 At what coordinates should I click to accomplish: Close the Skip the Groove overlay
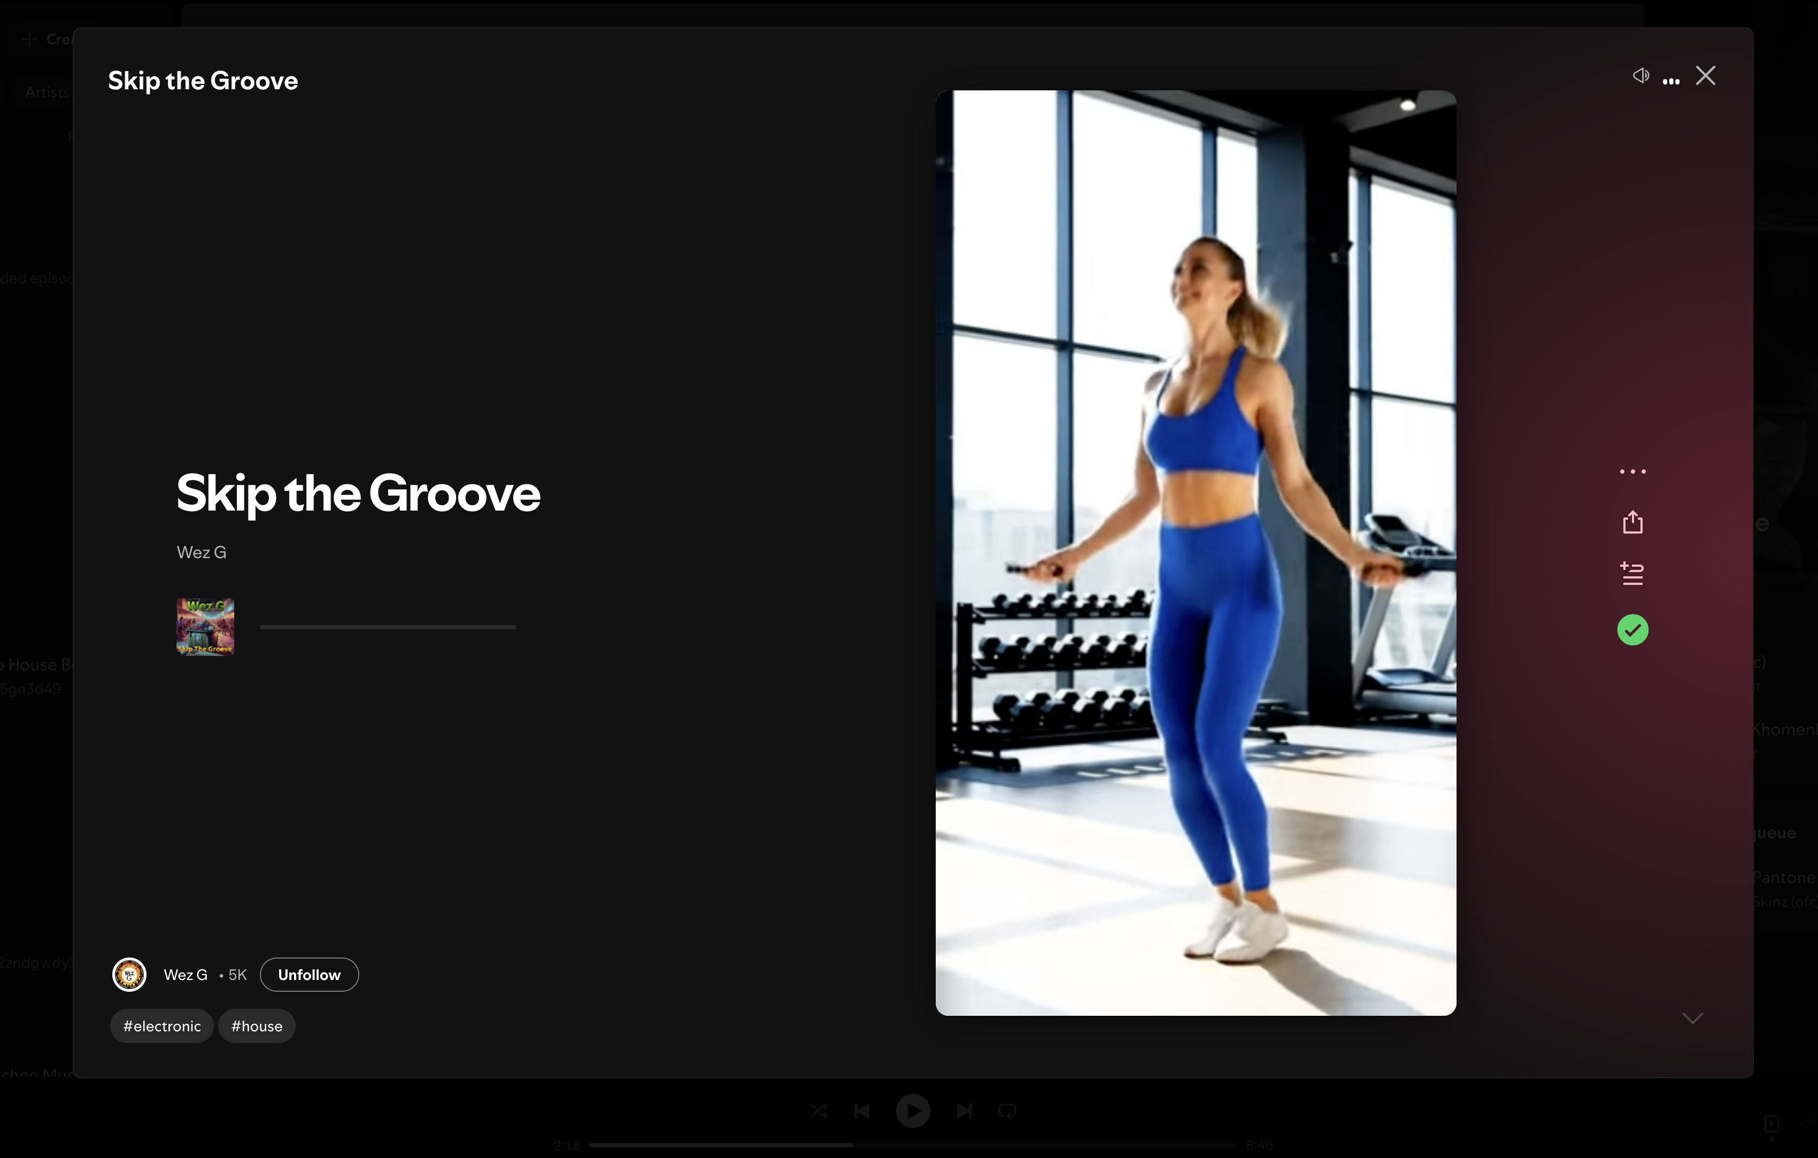tap(1706, 75)
